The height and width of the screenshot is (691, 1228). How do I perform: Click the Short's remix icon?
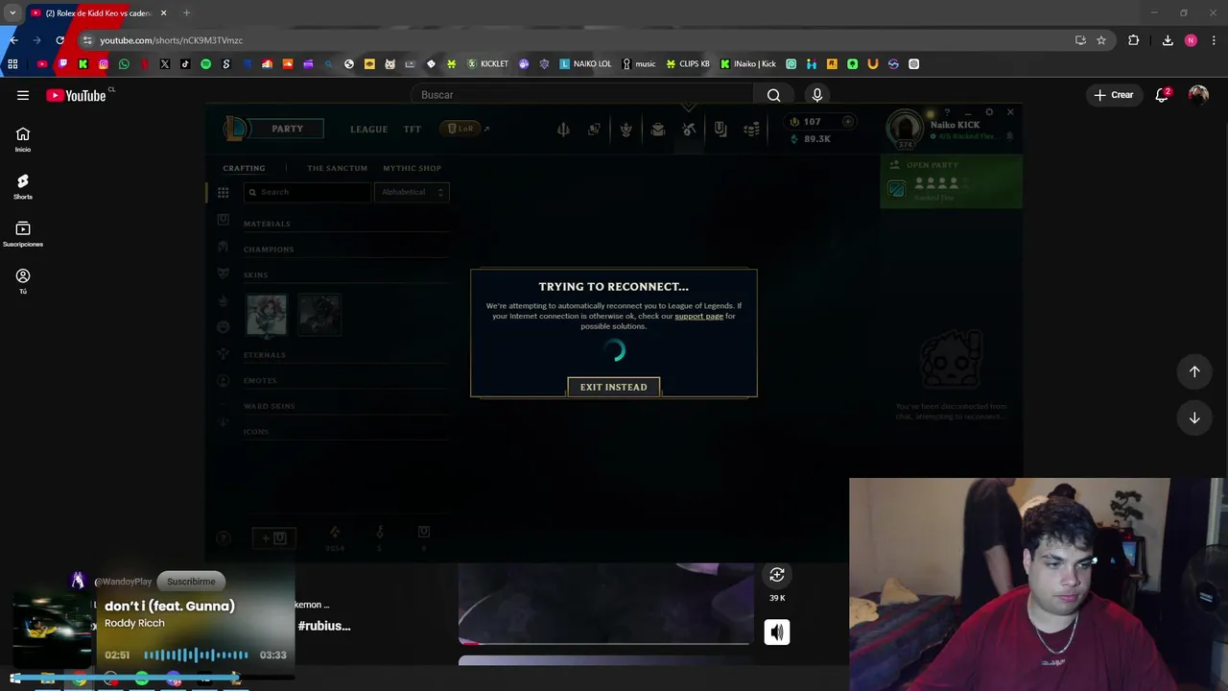[x=777, y=575]
